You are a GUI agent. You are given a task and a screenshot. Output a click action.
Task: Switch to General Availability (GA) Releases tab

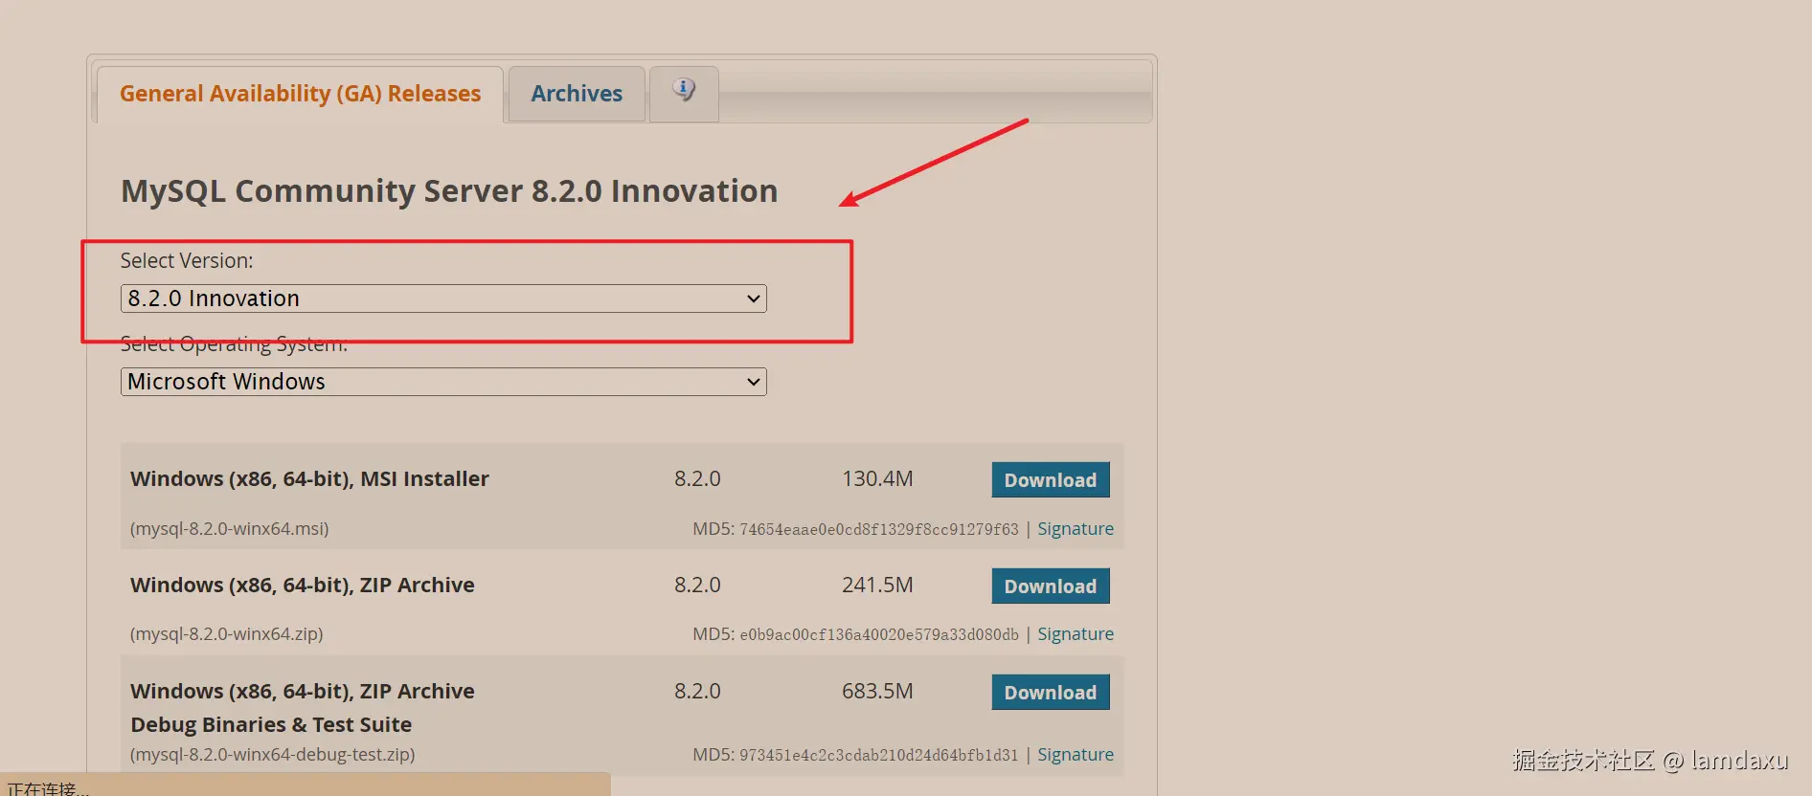[x=300, y=94]
